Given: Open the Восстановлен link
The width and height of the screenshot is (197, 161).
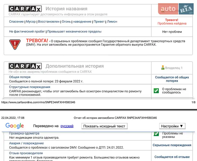Looking at the screenshot, I should pos(49,21).
